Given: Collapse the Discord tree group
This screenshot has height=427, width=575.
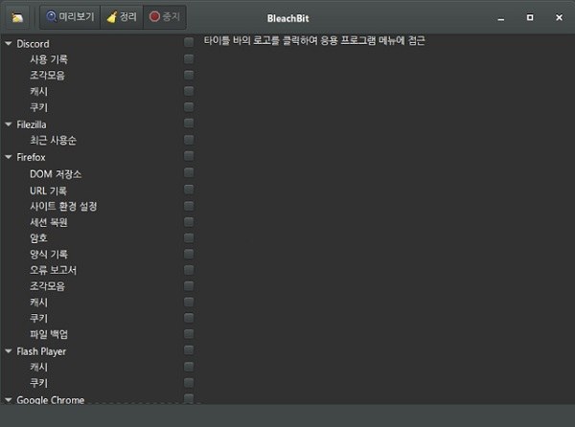Looking at the screenshot, I should click(x=9, y=44).
